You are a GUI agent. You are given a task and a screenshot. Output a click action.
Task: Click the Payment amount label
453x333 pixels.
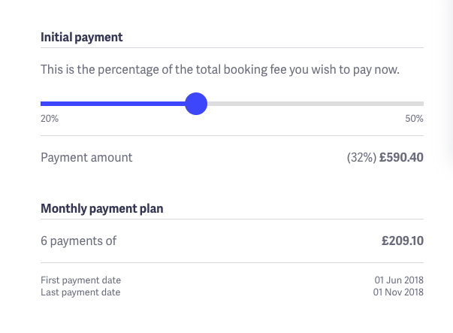(x=86, y=158)
